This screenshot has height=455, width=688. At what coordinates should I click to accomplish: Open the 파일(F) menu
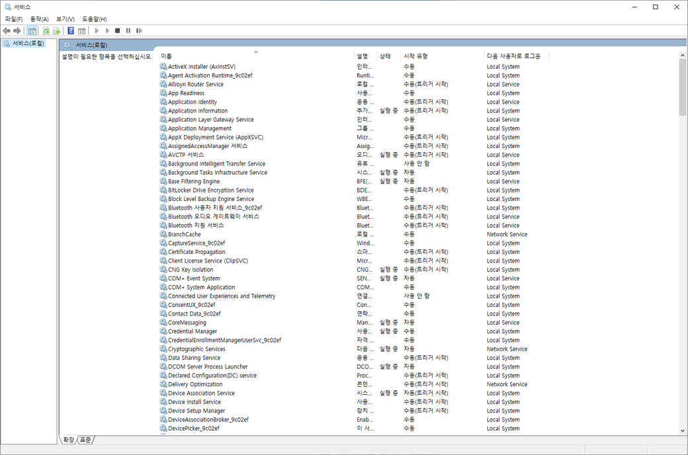[x=14, y=19]
